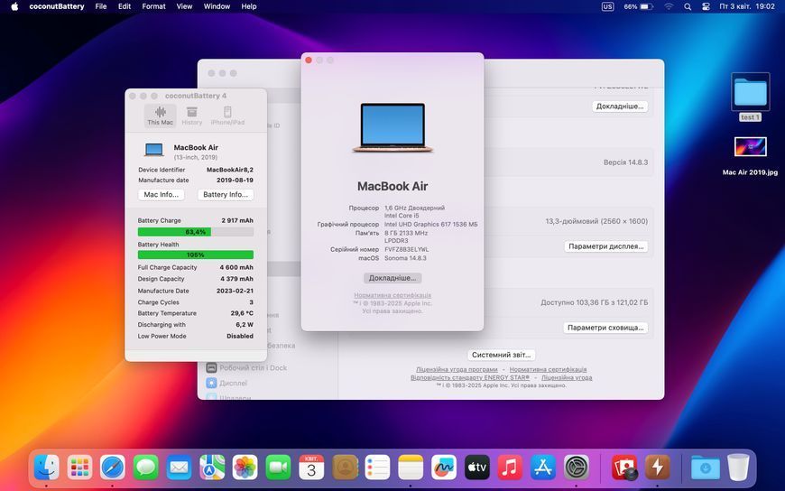Click the top Докладніше... button in System Settings
Screen dimensions: 785x491
620,107
